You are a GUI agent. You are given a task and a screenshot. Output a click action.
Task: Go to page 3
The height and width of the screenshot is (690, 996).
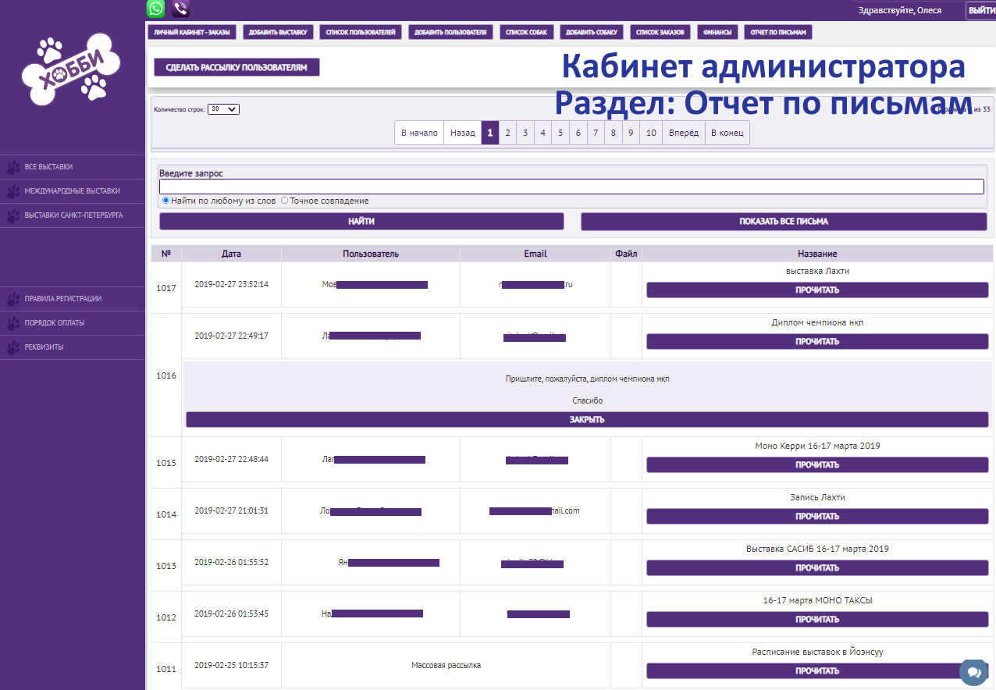coord(525,133)
